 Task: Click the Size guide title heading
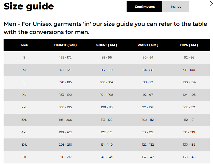[29, 6]
